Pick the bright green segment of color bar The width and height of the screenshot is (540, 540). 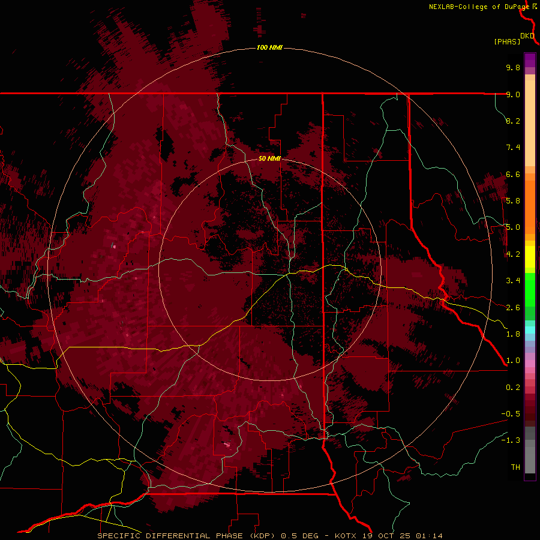[530, 290]
